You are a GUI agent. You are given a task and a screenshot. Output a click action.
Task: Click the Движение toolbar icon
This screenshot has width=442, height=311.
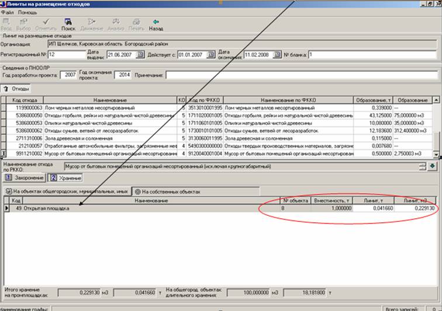(x=91, y=23)
